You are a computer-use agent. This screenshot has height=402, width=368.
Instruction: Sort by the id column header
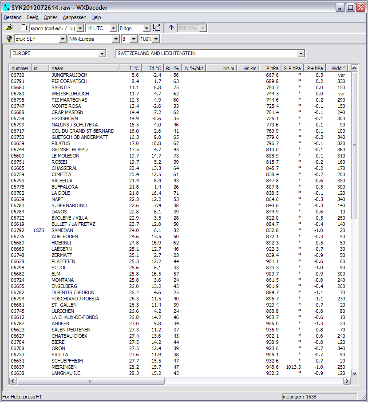(x=40, y=68)
